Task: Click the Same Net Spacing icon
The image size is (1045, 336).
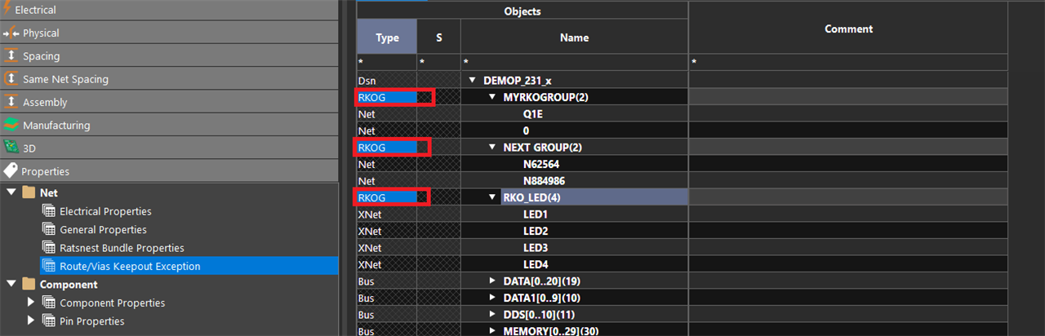Action: (x=11, y=79)
